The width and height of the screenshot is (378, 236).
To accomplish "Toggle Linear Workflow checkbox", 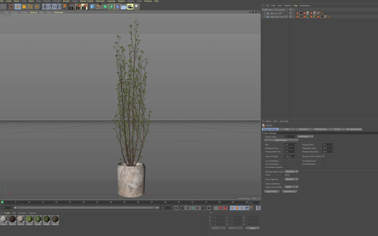I will 285,184.
